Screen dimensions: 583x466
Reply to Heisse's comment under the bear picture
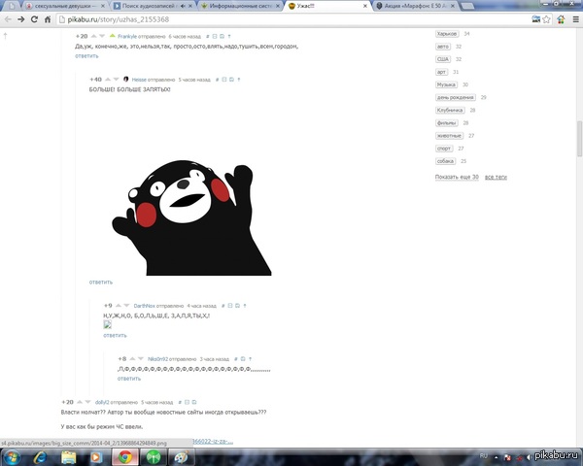(x=101, y=283)
